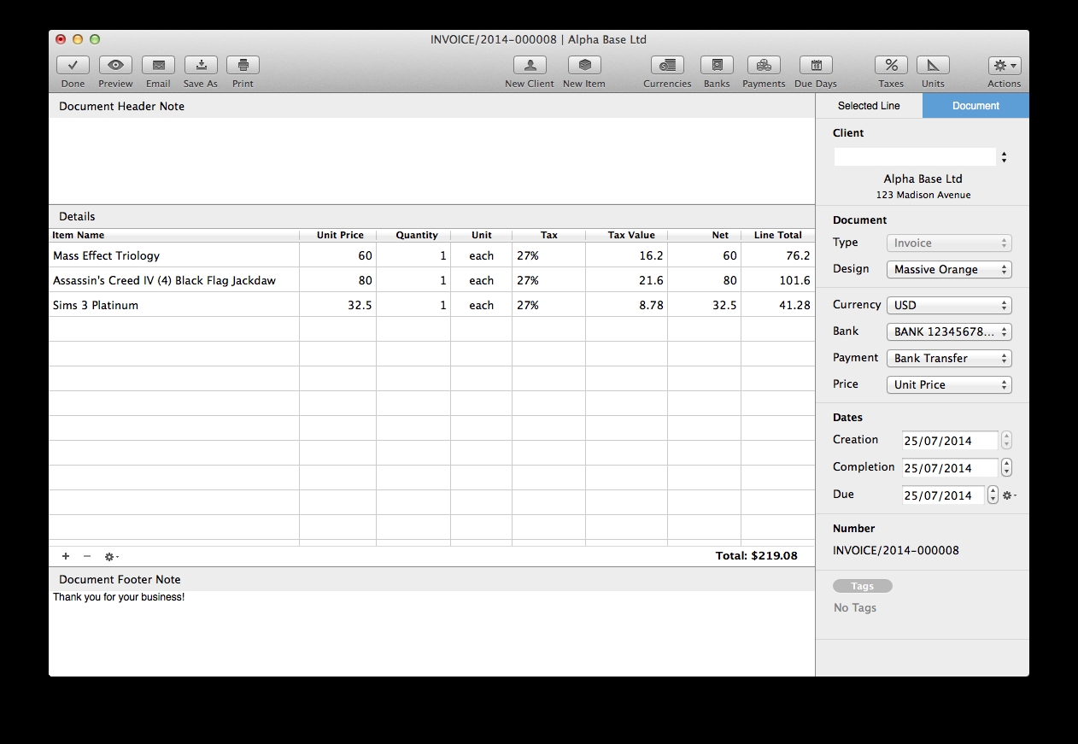
Task: Click the Tags pill label
Action: coord(863,586)
